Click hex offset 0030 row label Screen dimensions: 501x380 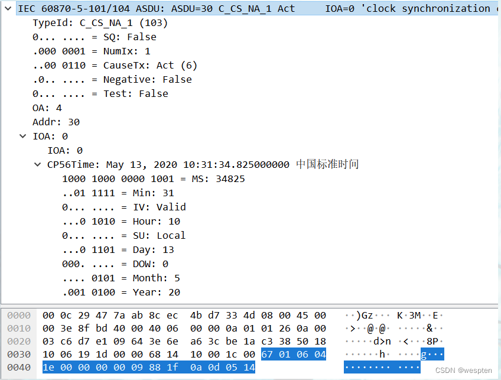click(19, 355)
